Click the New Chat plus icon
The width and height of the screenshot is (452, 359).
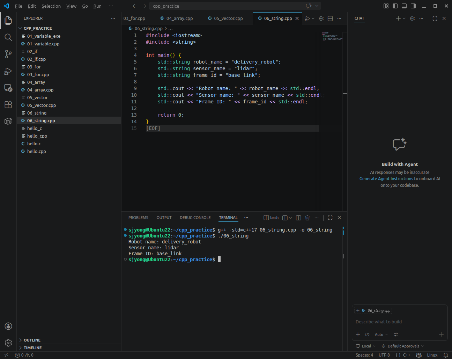point(398,19)
